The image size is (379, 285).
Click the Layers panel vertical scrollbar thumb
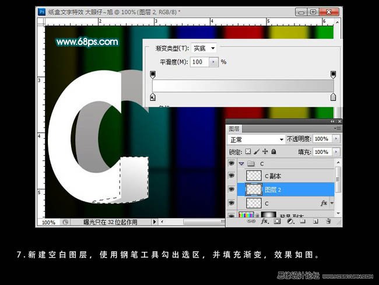point(338,179)
